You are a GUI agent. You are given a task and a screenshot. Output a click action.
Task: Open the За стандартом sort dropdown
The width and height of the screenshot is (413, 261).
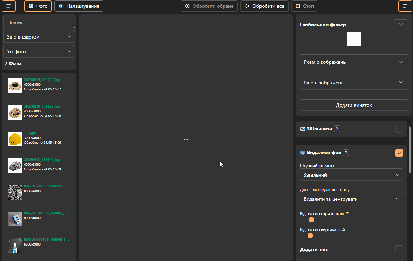pyautogui.click(x=39, y=37)
